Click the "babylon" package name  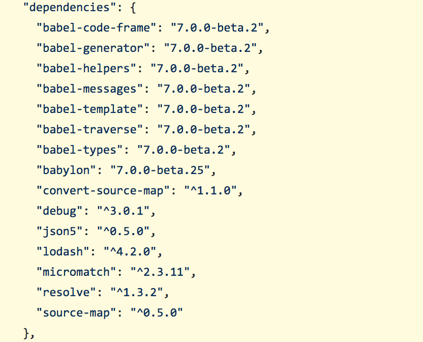coord(65,170)
